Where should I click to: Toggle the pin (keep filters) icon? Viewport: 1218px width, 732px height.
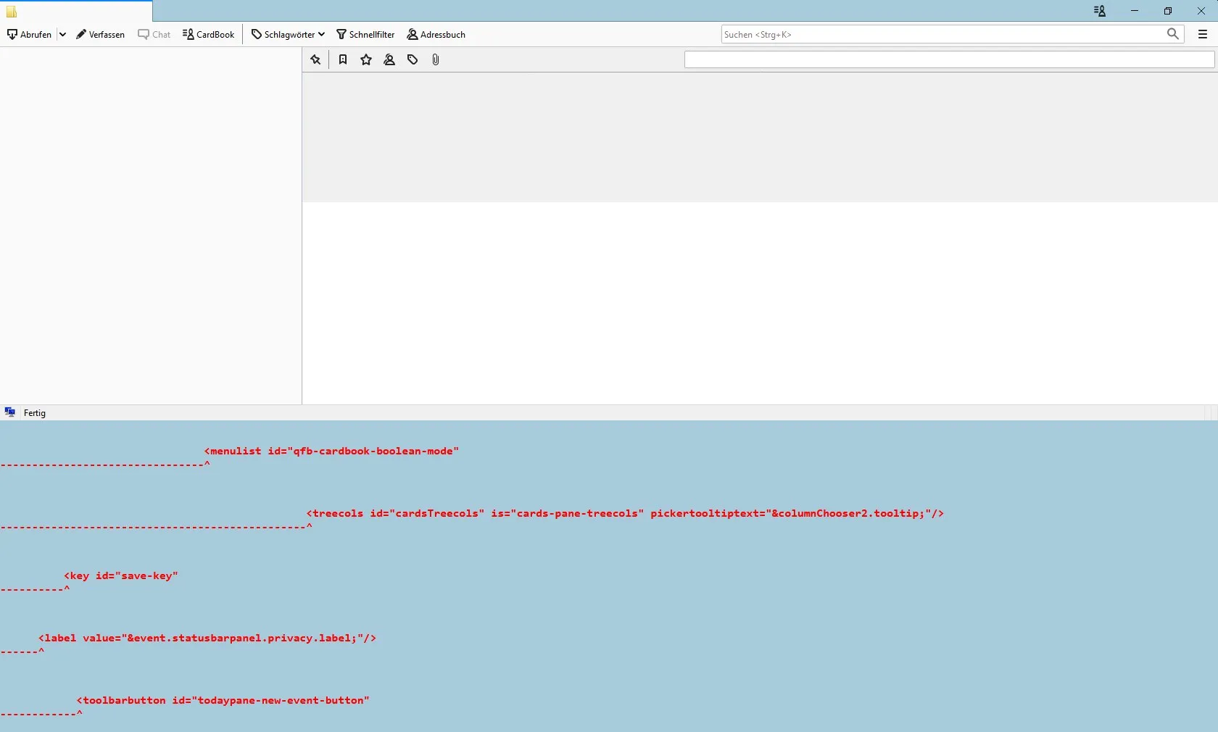coord(315,59)
